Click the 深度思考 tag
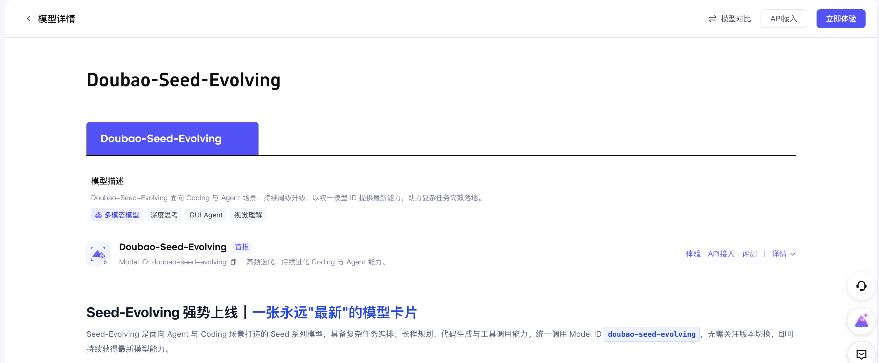This screenshot has height=363, width=879. [x=164, y=215]
